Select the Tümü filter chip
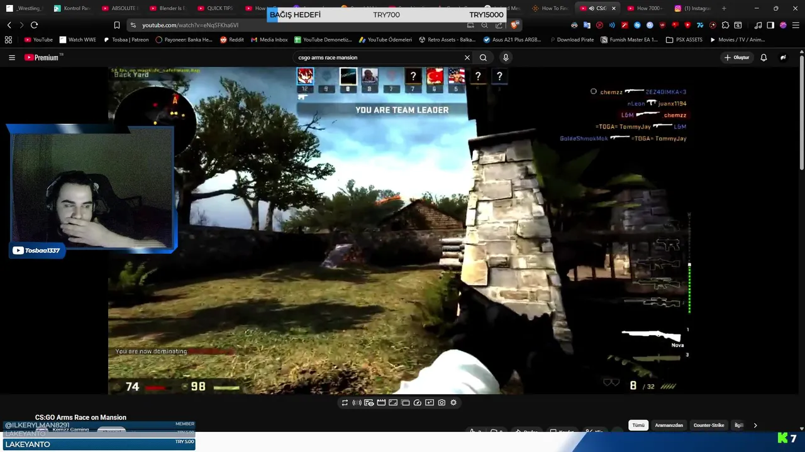 pos(638,425)
